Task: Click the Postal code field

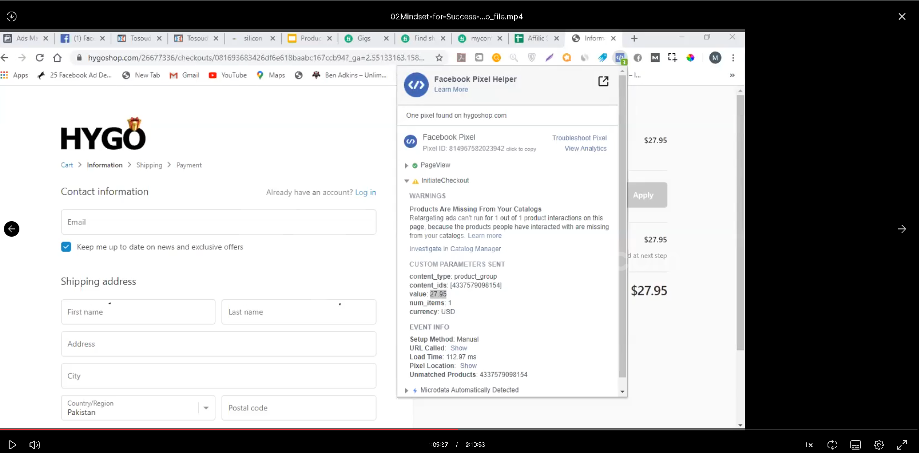Action: [x=299, y=408]
